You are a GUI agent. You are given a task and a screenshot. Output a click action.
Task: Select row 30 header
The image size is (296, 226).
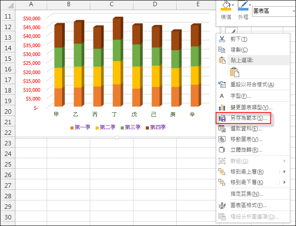click(x=8, y=217)
